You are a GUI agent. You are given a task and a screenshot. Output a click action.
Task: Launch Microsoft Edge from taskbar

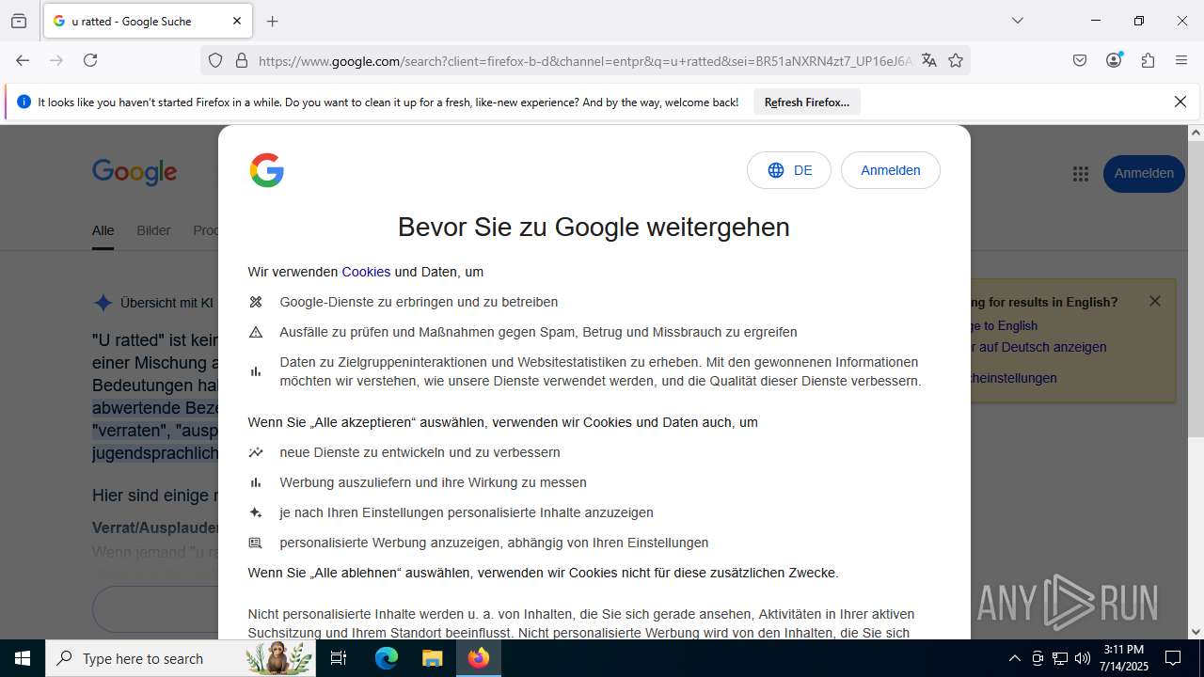387,658
